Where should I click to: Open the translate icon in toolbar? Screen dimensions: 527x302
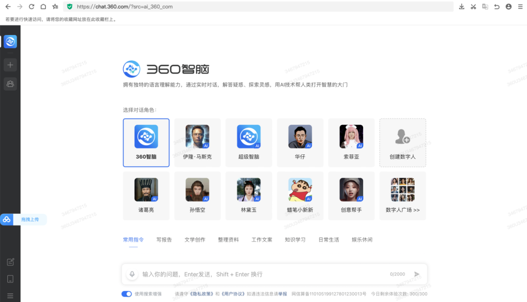(x=485, y=7)
